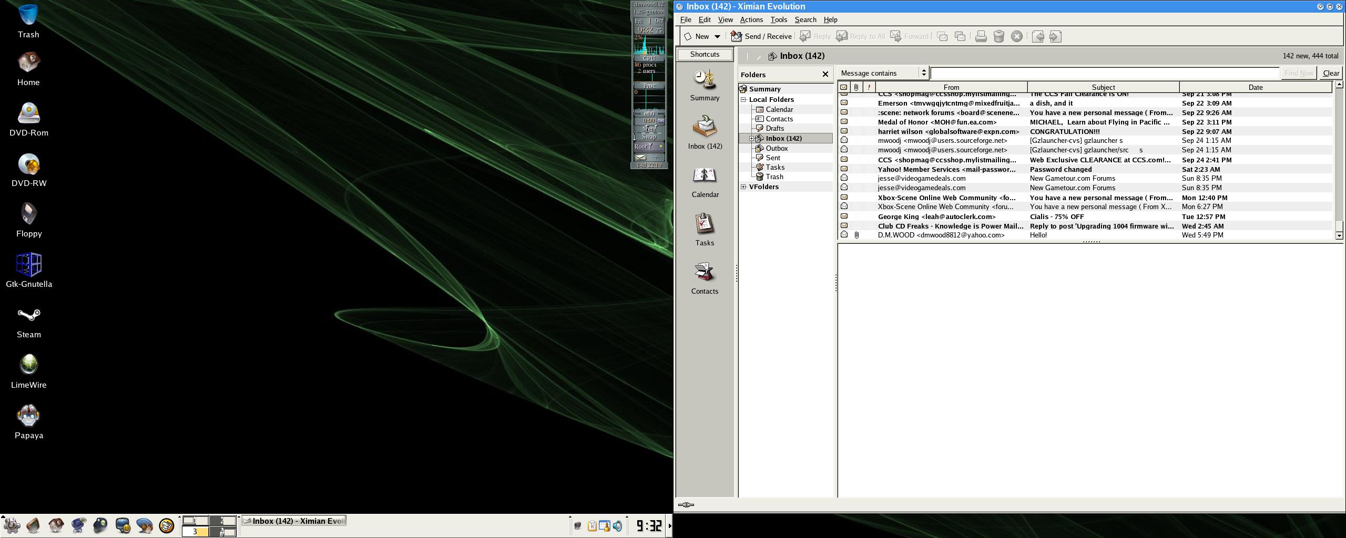Open the Tasks shortcut in the sidebar
Viewport: 1346px width, 538px height.
click(x=704, y=230)
